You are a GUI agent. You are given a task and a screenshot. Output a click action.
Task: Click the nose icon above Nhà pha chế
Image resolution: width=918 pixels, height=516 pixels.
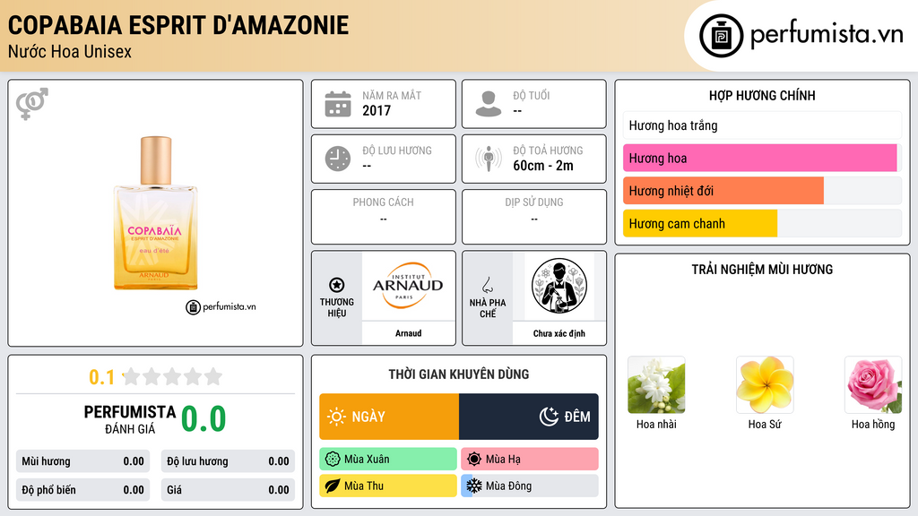(x=487, y=285)
